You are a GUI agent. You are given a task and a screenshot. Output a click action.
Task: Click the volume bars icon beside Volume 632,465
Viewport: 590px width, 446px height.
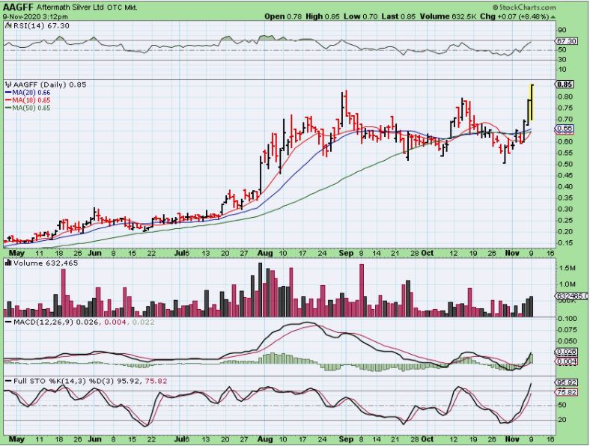pyautogui.click(x=9, y=263)
